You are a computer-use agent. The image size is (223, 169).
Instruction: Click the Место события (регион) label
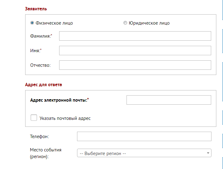click(46, 153)
